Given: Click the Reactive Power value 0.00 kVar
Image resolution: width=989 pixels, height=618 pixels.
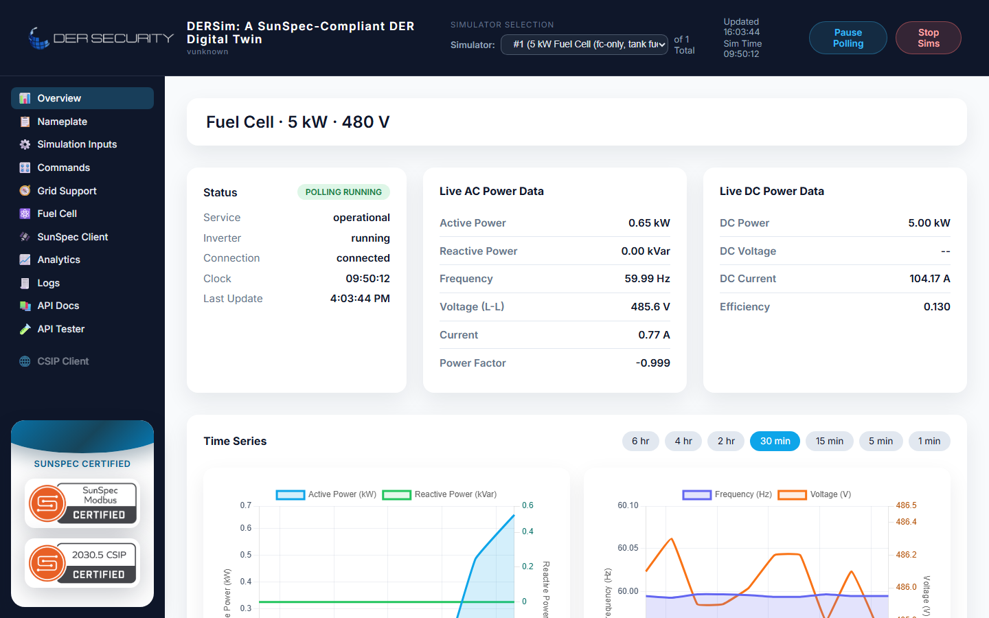Looking at the screenshot, I should (x=646, y=251).
